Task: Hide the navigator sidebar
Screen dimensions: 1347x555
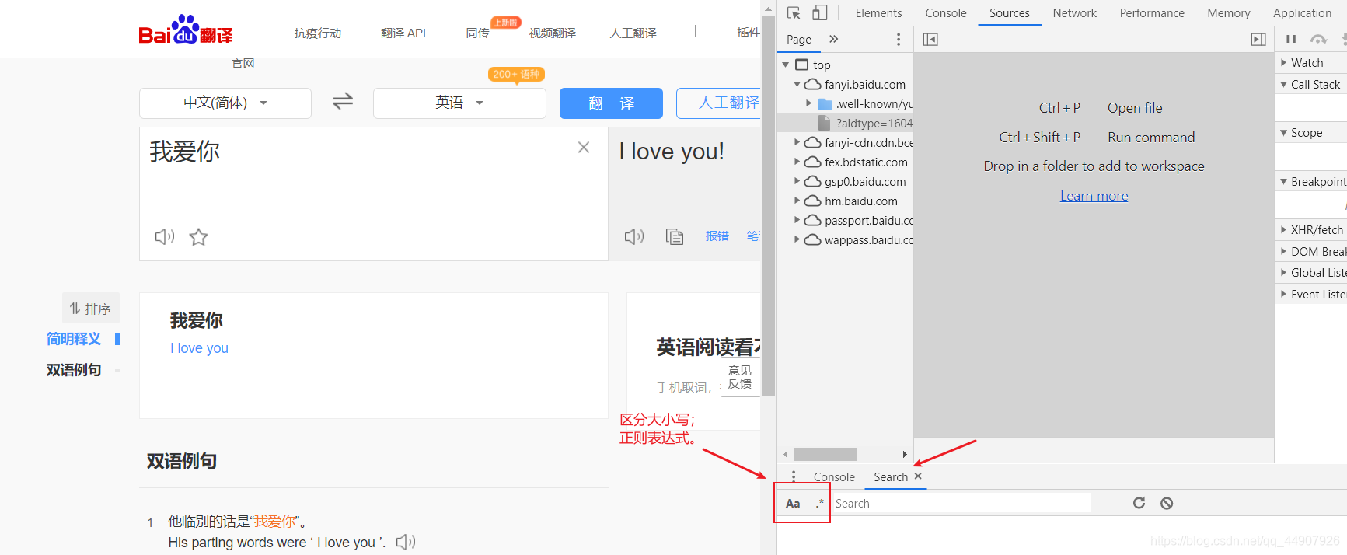Action: [x=930, y=39]
